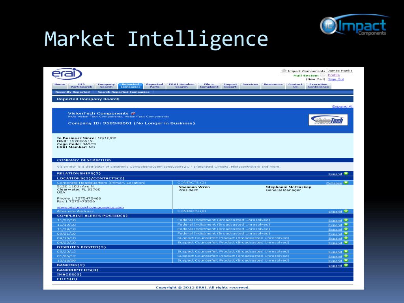404x303 pixels.
Task: Click the Impact Components logo
Action: coord(354,25)
